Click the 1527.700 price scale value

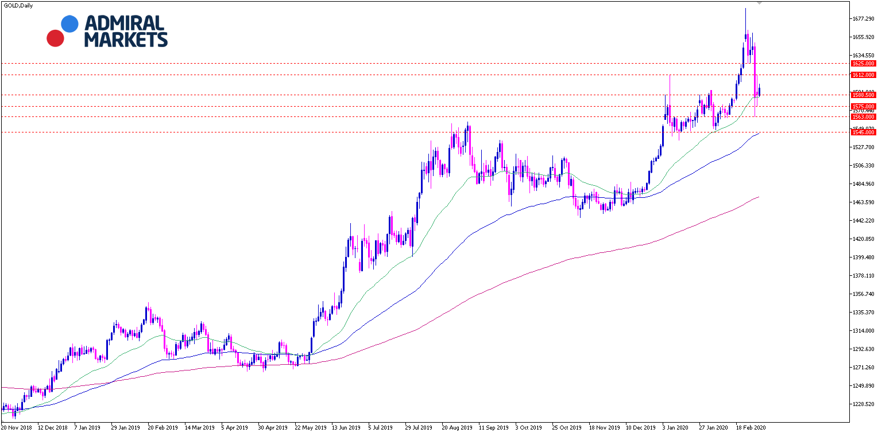(x=864, y=147)
